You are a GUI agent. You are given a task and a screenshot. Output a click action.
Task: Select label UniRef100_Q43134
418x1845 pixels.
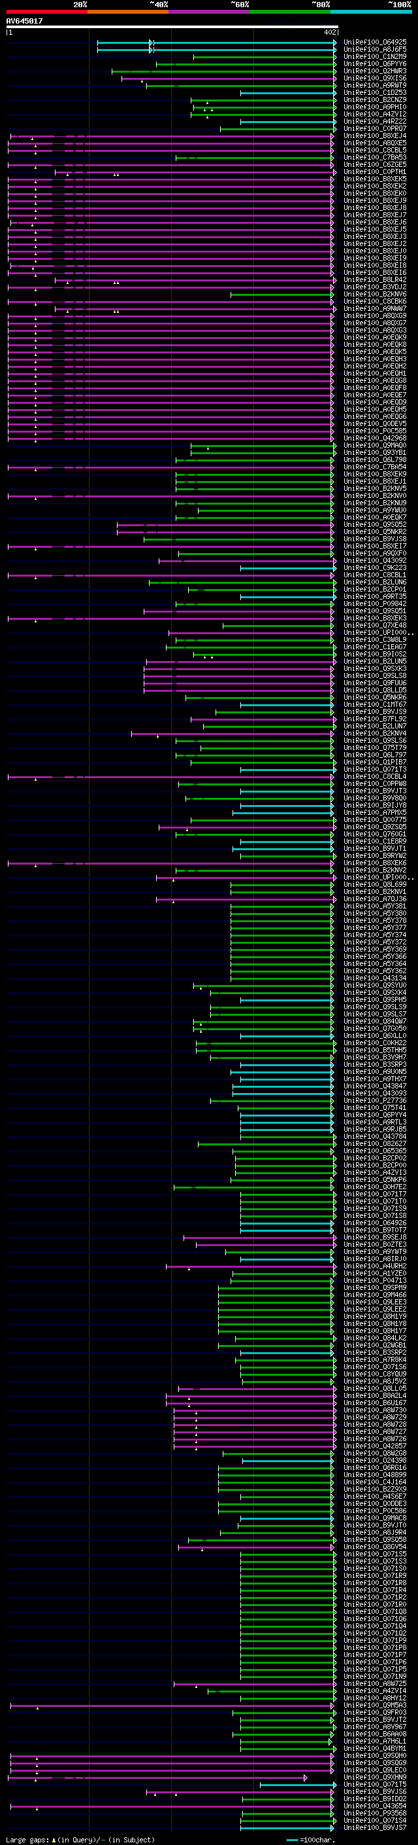pos(375,978)
